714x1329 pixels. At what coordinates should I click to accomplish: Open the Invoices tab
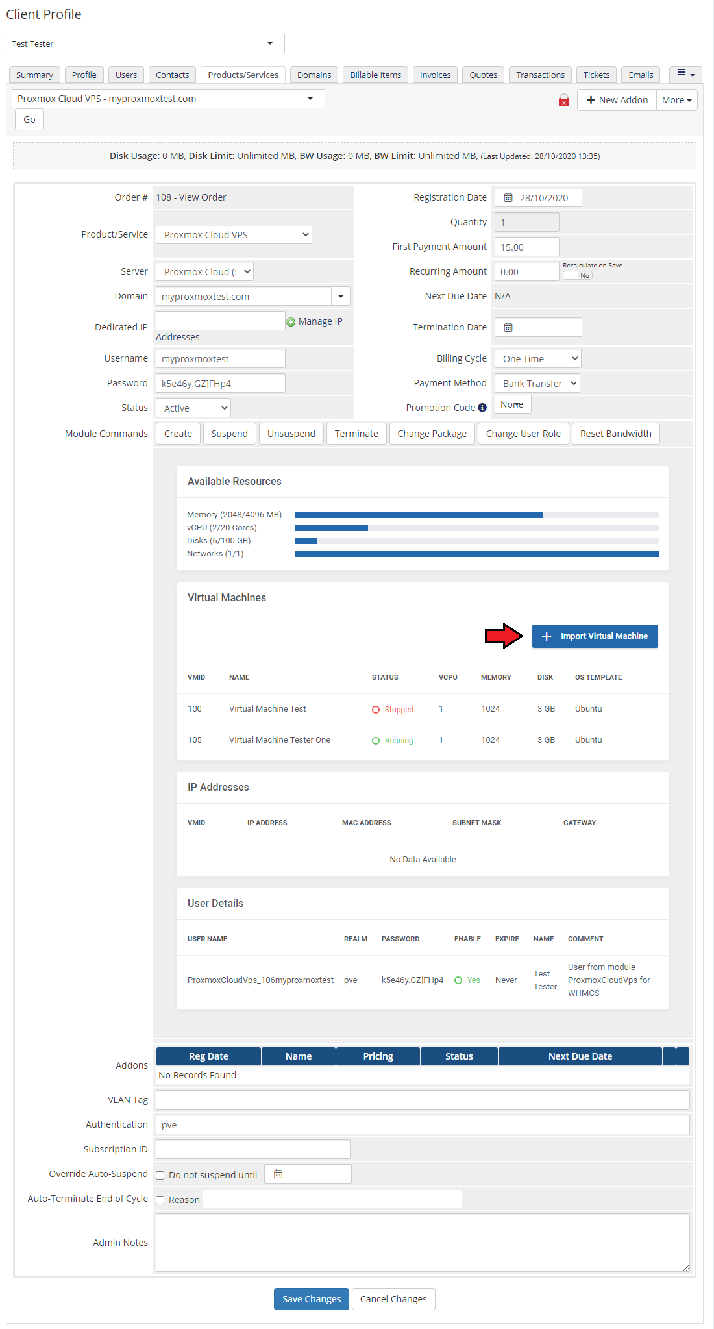(436, 75)
